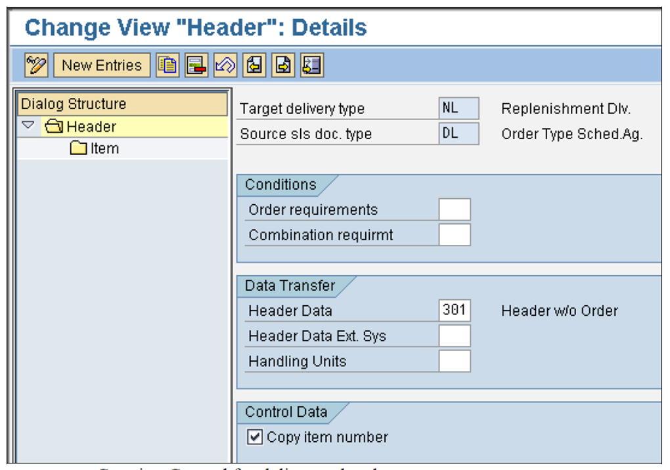Click the Order requirements field under Conditions

point(455,209)
